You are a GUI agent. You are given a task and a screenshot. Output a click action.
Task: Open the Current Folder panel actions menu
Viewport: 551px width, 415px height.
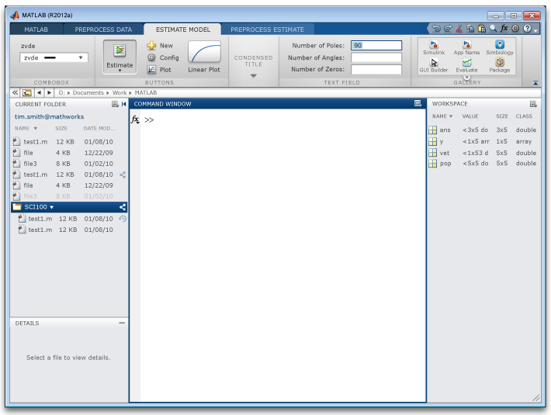coord(115,104)
